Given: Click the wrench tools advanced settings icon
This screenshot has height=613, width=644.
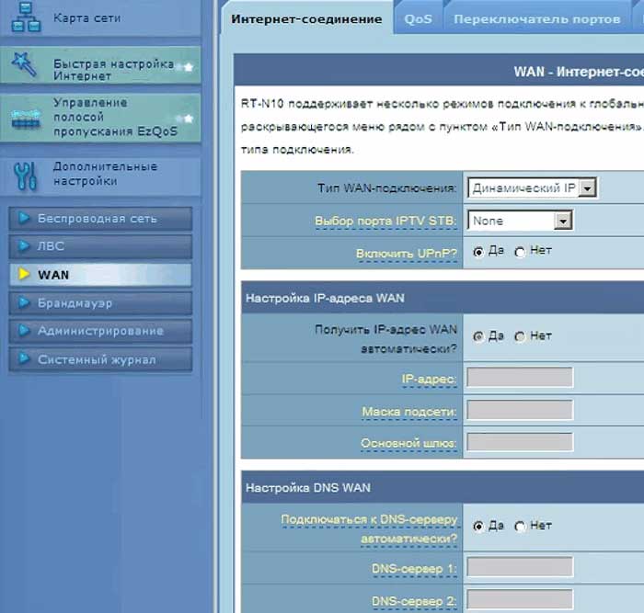Looking at the screenshot, I should 25,176.
